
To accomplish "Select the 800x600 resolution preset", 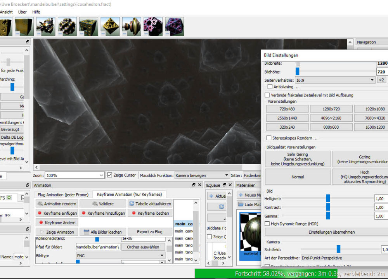I will tap(331, 127).
